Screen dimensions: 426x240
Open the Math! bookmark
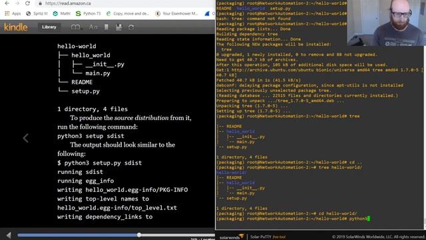[x=62, y=13]
